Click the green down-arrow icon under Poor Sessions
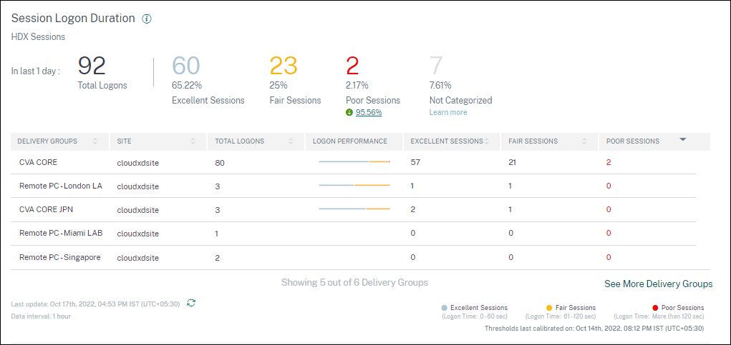The height and width of the screenshot is (345, 731). [x=349, y=112]
